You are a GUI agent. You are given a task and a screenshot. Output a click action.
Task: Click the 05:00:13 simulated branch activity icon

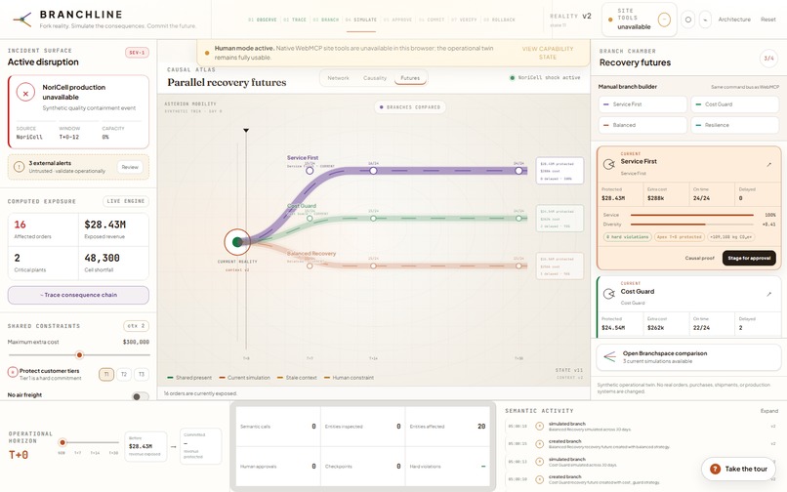tap(540, 462)
